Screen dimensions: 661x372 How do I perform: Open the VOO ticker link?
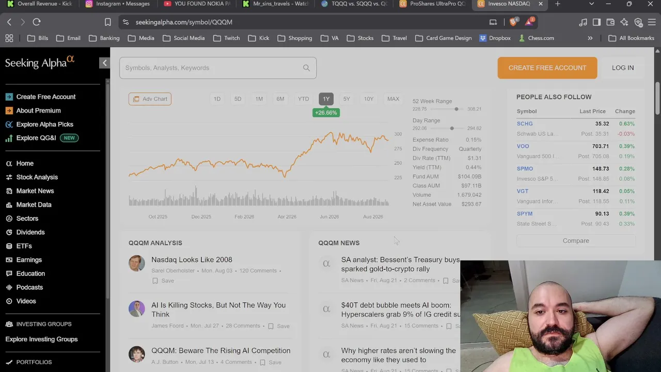523,146
